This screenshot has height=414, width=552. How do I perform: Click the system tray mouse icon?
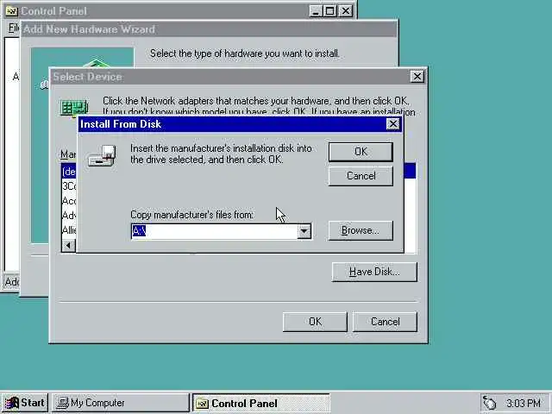[489, 403]
